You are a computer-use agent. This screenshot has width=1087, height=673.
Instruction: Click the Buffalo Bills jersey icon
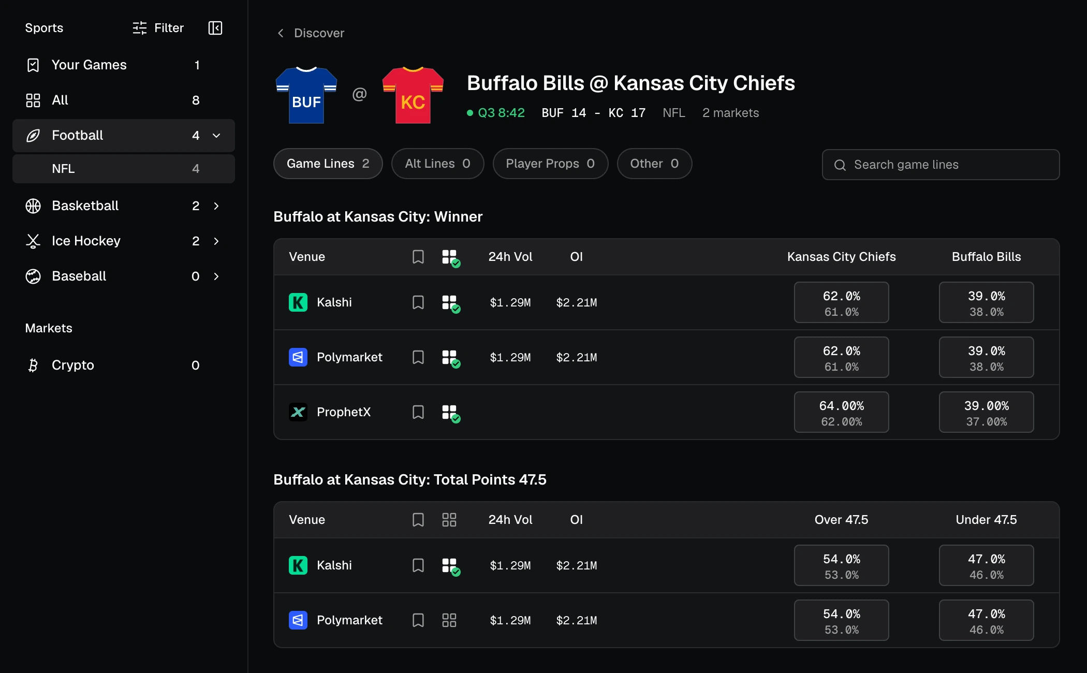tap(306, 95)
